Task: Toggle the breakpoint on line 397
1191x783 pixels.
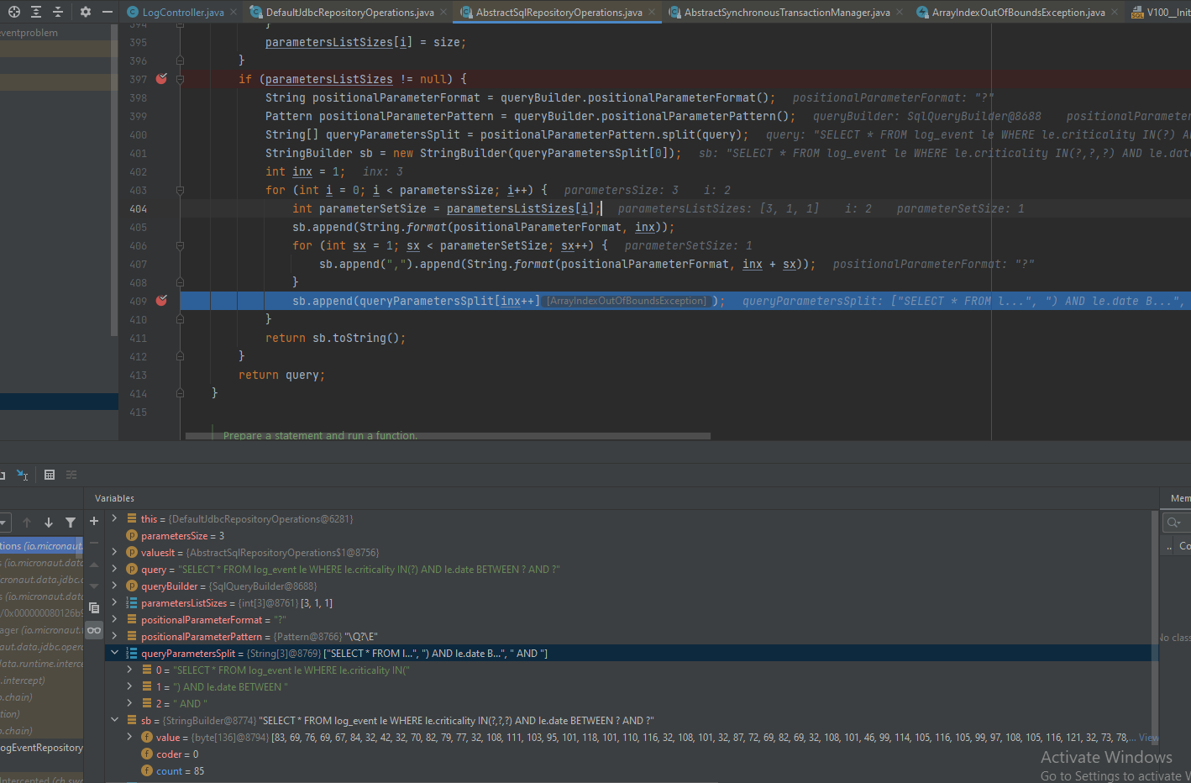Action: (161, 78)
